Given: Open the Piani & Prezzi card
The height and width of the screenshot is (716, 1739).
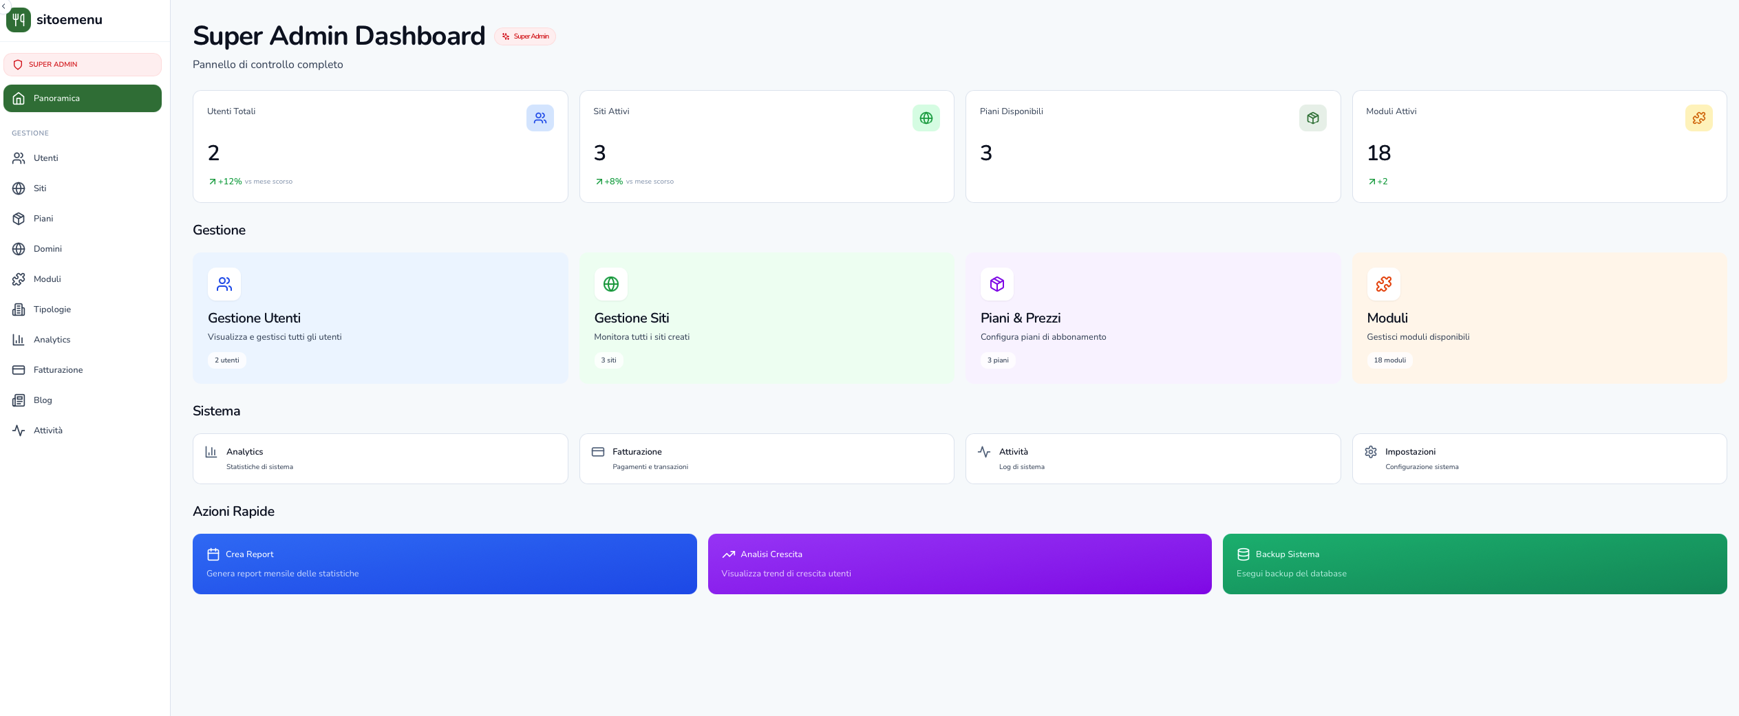Looking at the screenshot, I should tap(1153, 318).
